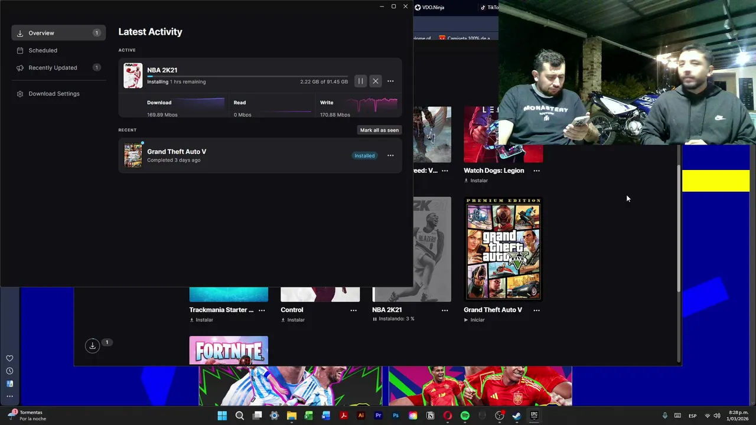This screenshot has width=756, height=425.
Task: Click the Installed badge for GTA V
Action: (x=364, y=155)
